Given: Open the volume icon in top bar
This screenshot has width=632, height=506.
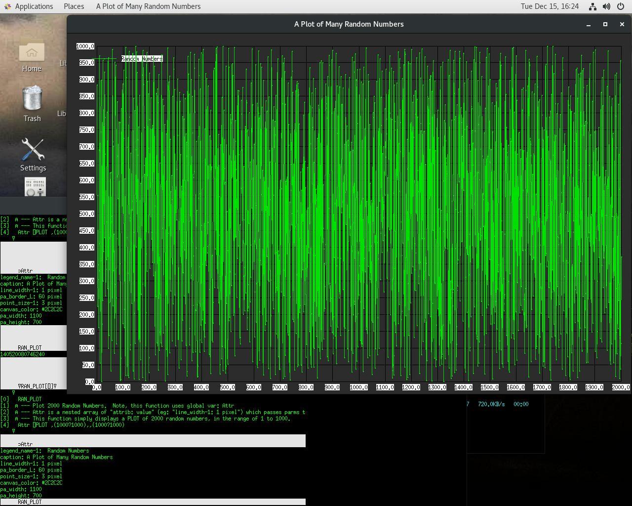Looking at the screenshot, I should (606, 6).
